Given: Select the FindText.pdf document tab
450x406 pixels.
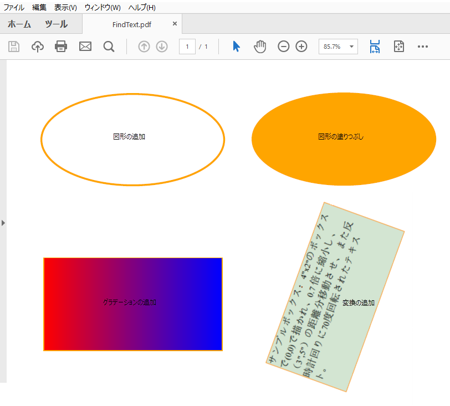Looking at the screenshot, I should click(x=132, y=25).
